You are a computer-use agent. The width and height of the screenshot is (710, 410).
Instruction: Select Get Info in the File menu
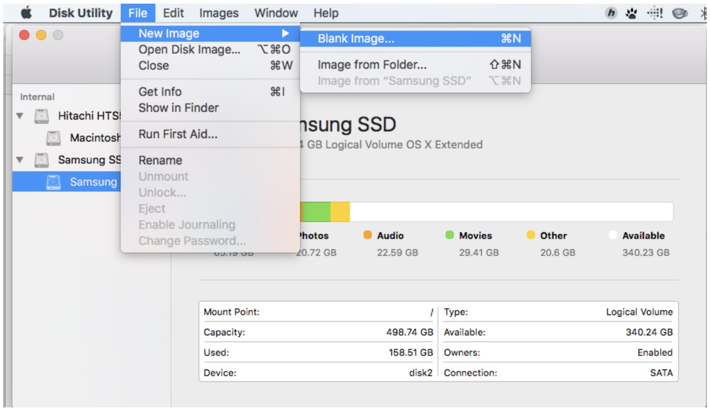211,92
